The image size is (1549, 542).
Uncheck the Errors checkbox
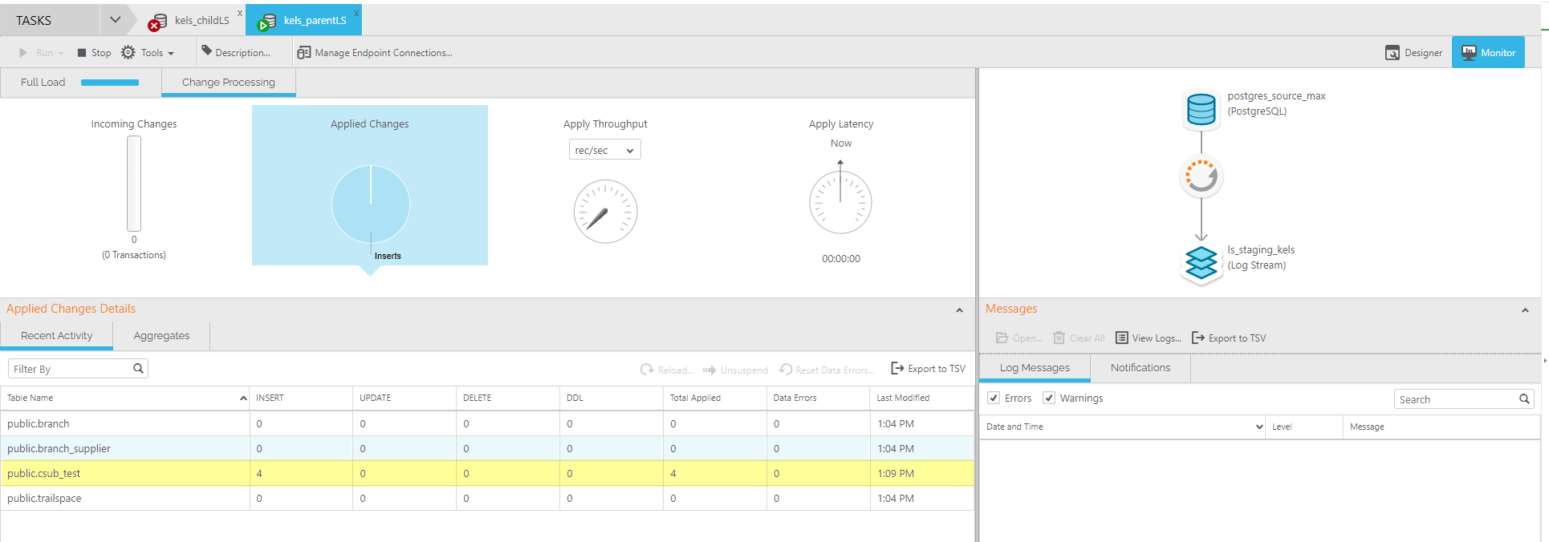pyautogui.click(x=994, y=398)
